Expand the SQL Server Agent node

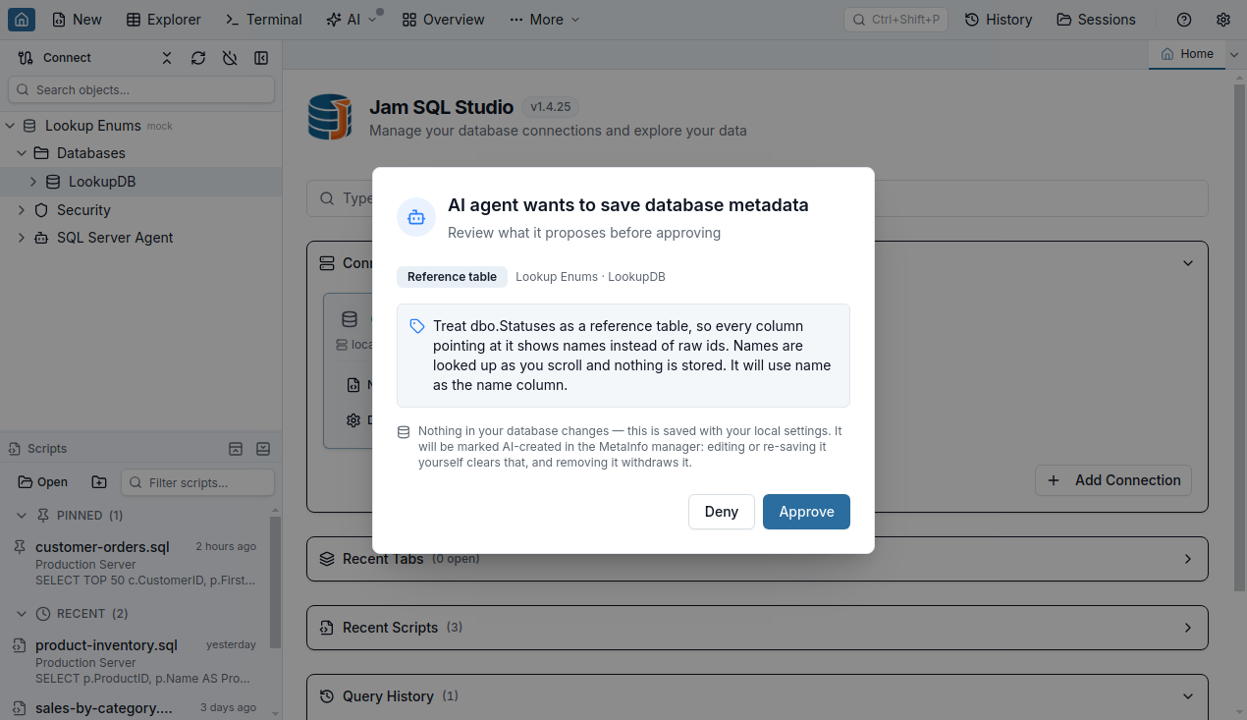pyautogui.click(x=22, y=238)
